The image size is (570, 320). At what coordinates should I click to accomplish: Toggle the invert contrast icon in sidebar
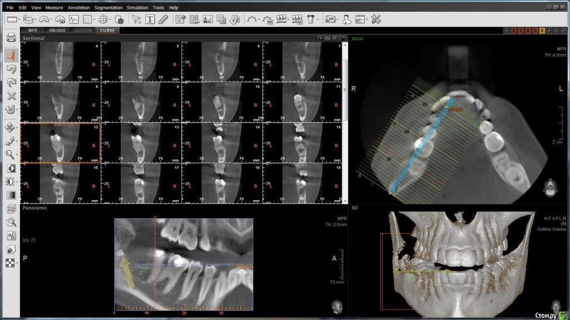[11, 168]
